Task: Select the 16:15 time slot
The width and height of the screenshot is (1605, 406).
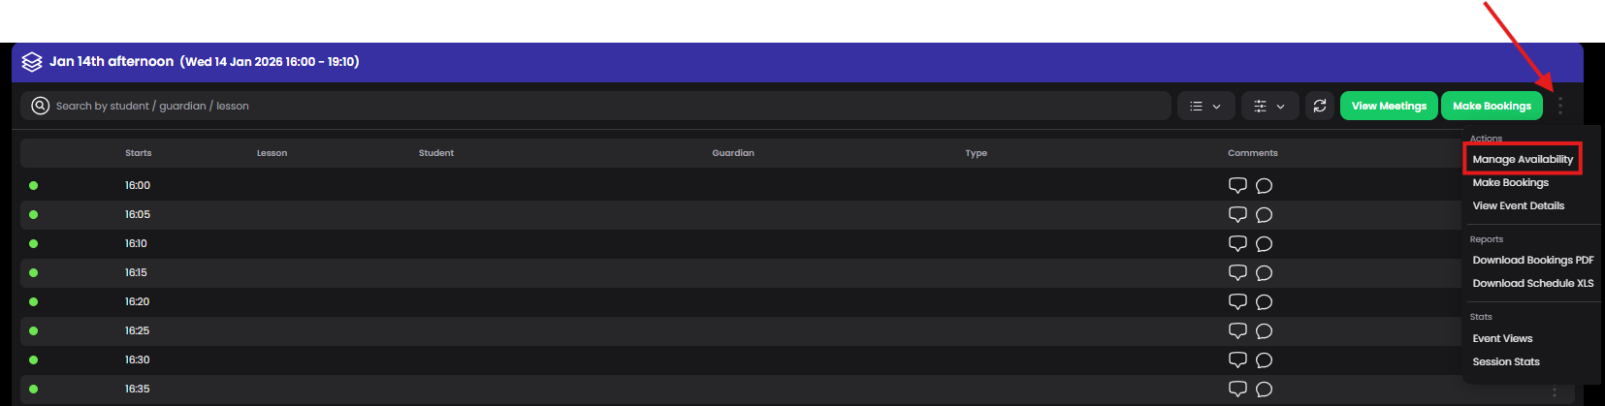Action: pyautogui.click(x=136, y=272)
